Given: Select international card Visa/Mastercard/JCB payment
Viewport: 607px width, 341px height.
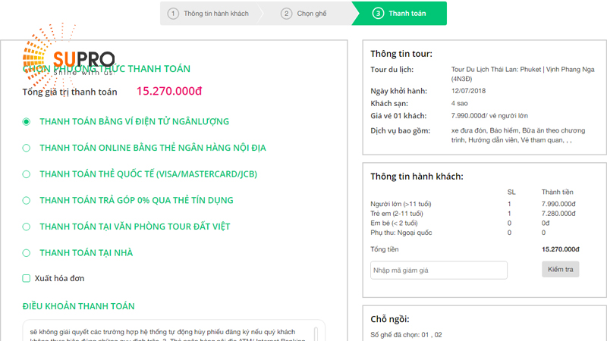Looking at the screenshot, I should click(27, 174).
